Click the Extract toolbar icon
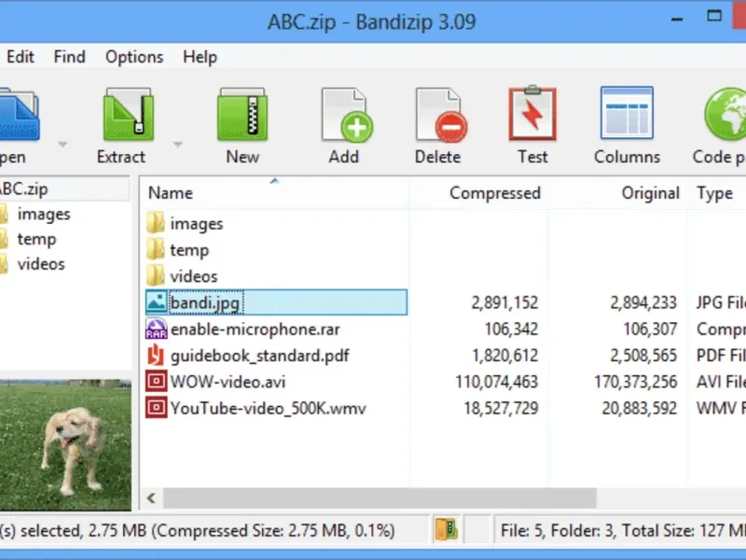Image resolution: width=746 pixels, height=560 pixels. pos(128,115)
